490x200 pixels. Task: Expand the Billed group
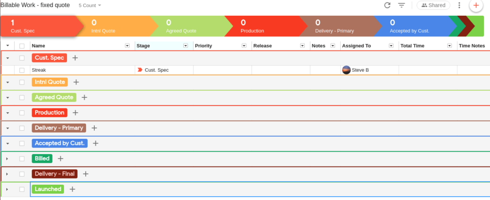(x=7, y=158)
